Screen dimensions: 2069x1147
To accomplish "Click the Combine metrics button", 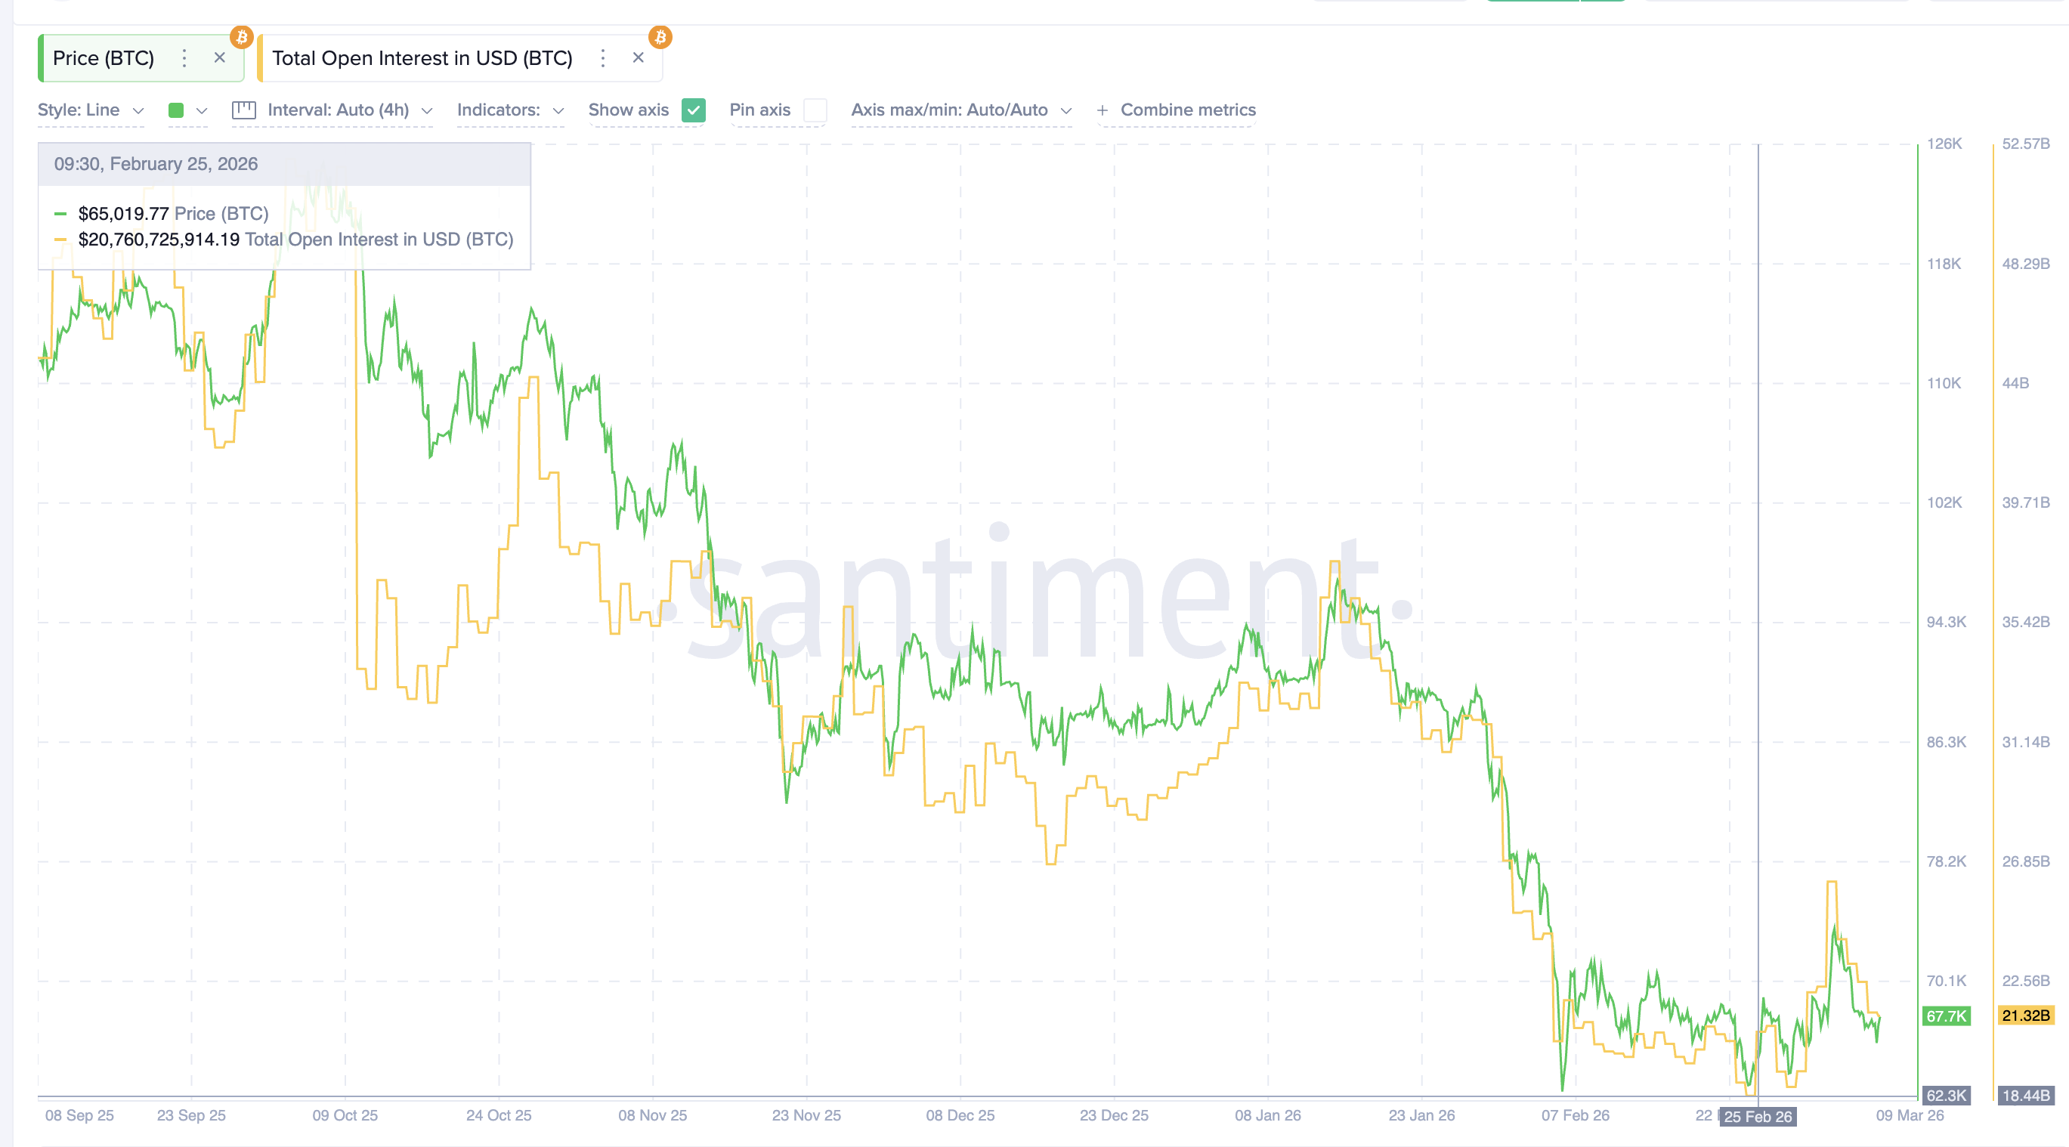I will pyautogui.click(x=1186, y=110).
